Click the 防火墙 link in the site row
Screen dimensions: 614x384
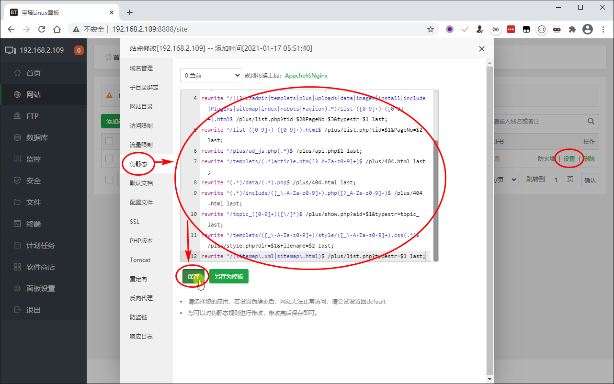(546, 159)
